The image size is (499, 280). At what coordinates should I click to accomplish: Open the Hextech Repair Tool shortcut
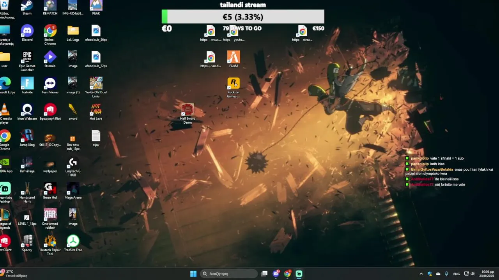50,245
